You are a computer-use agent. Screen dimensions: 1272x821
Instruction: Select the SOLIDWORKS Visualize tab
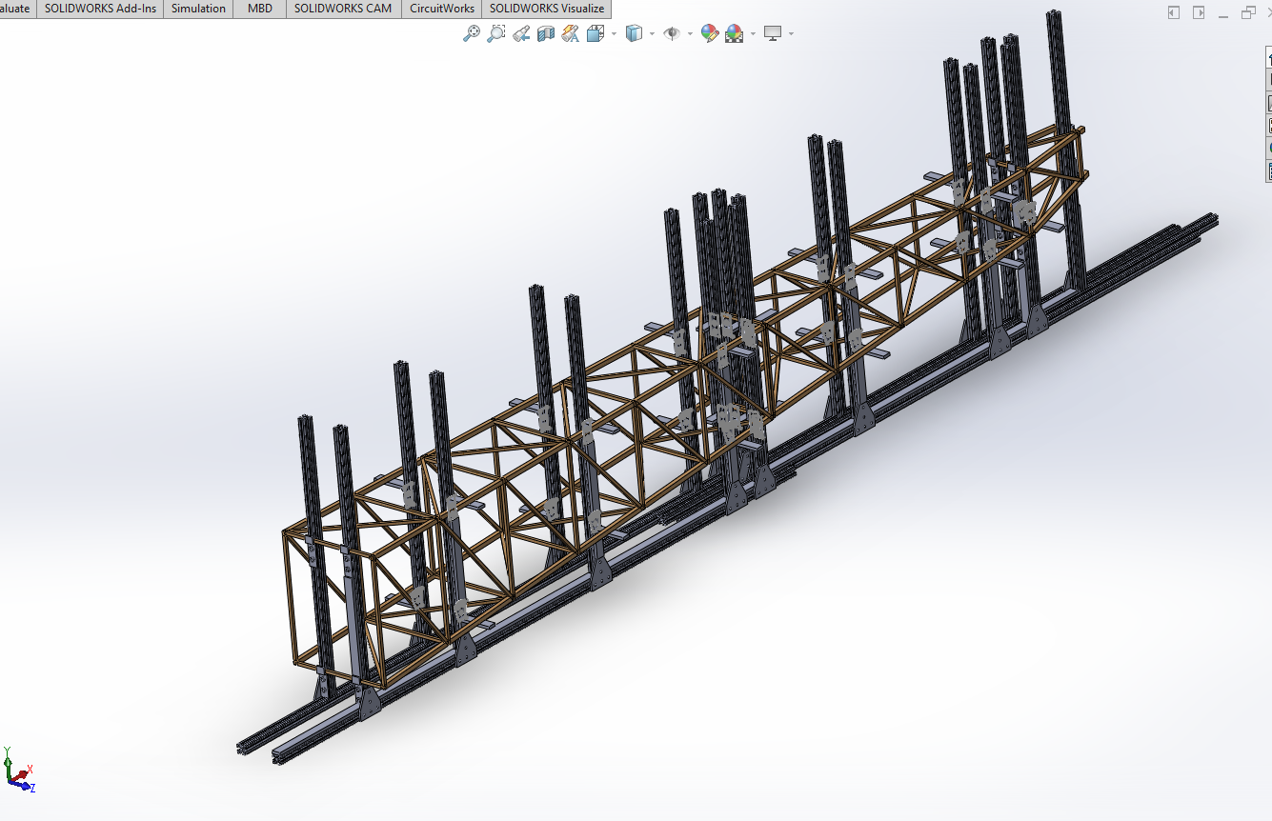tap(547, 9)
